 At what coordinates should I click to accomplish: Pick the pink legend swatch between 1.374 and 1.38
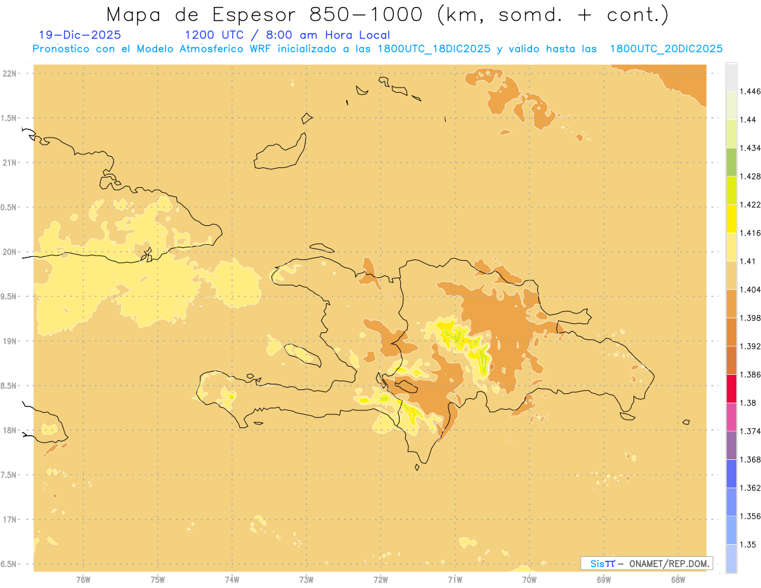731,417
